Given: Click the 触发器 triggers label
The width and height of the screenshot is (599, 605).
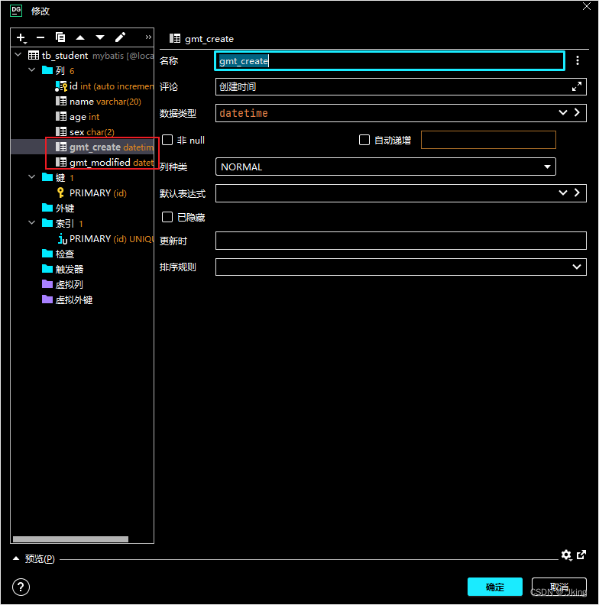Looking at the screenshot, I should tap(70, 270).
